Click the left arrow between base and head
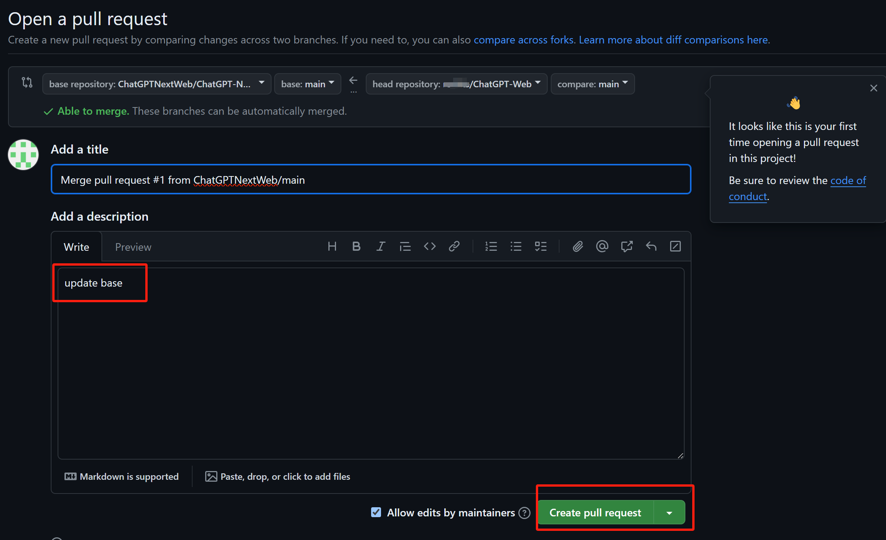The width and height of the screenshot is (886, 540). point(353,80)
